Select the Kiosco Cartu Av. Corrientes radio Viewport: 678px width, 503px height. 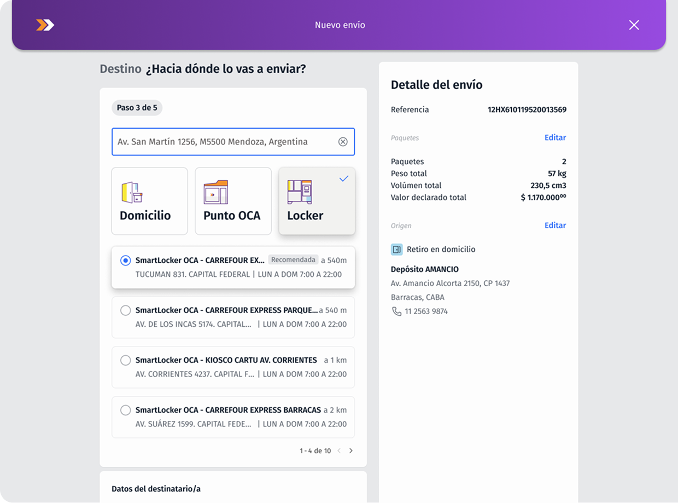point(125,360)
